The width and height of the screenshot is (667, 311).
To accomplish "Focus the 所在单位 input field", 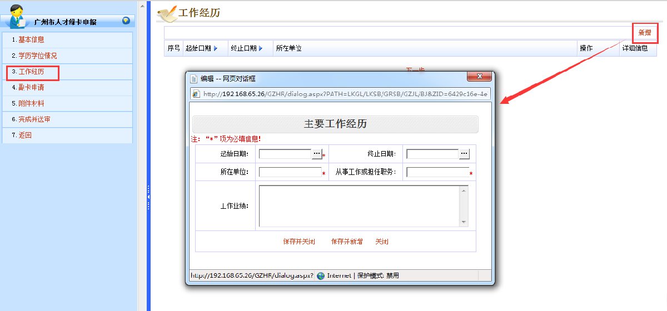I will pyautogui.click(x=290, y=172).
